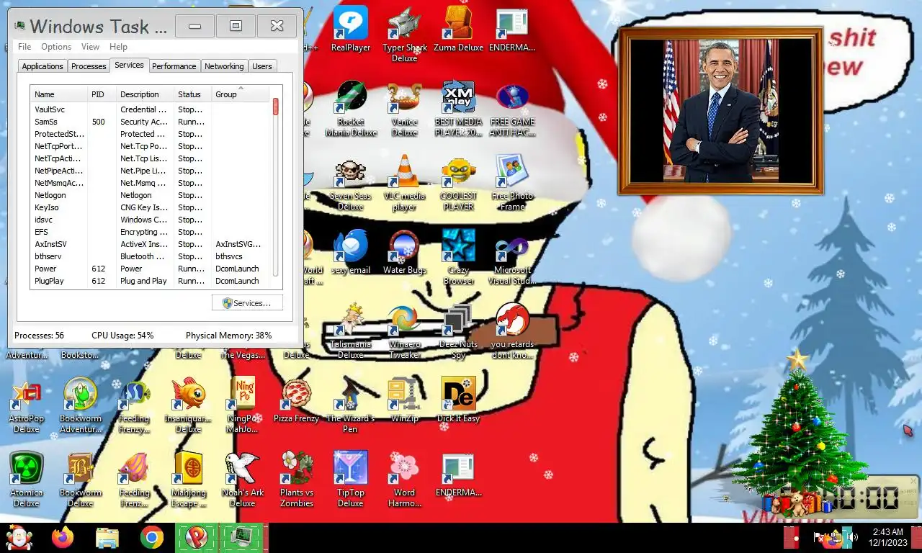Click START on the timer gadget

908,491
